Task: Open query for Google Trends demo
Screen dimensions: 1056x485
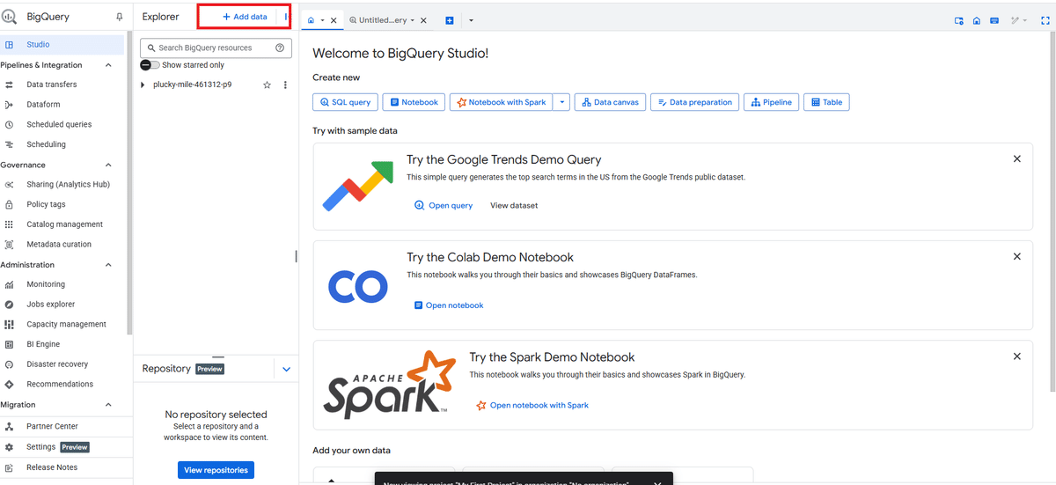Action: 444,205
